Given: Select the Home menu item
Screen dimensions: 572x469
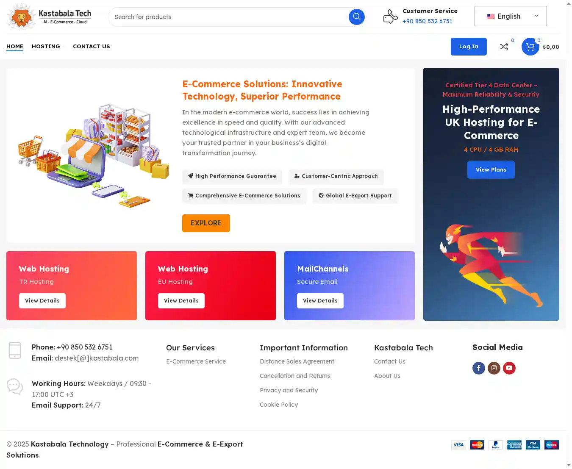Looking at the screenshot, I should pyautogui.click(x=15, y=47).
